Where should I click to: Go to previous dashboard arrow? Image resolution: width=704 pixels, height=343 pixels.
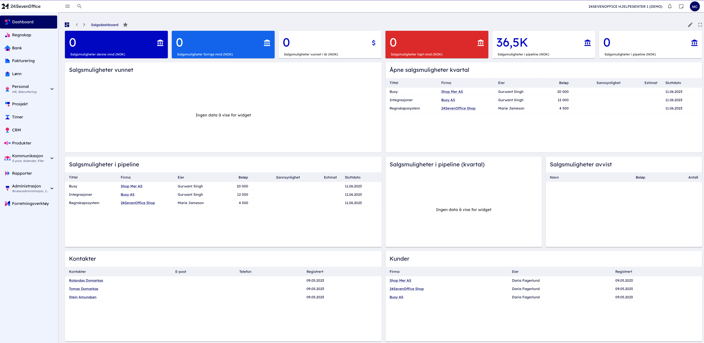77,25
